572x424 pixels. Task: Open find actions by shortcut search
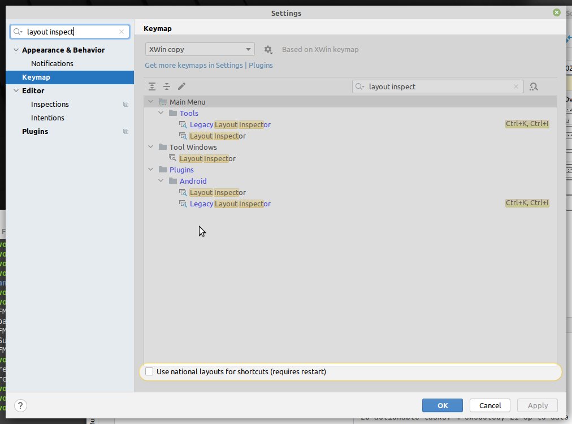tap(533, 86)
